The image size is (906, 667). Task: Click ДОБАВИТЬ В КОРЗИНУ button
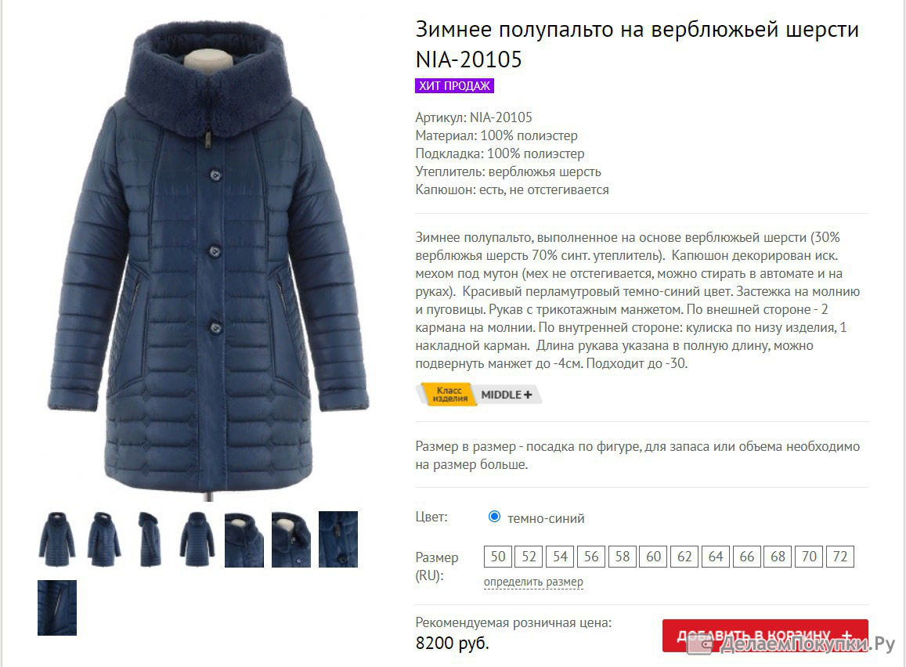[x=765, y=636]
